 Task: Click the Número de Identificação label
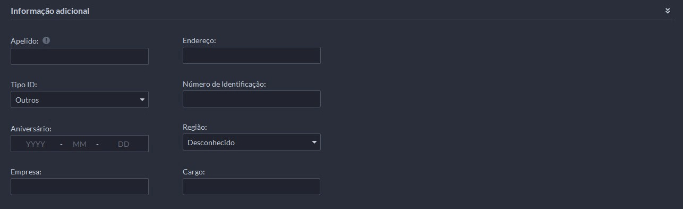point(224,84)
